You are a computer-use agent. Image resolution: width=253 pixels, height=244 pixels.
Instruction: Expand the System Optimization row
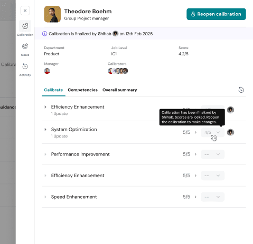coord(45,130)
